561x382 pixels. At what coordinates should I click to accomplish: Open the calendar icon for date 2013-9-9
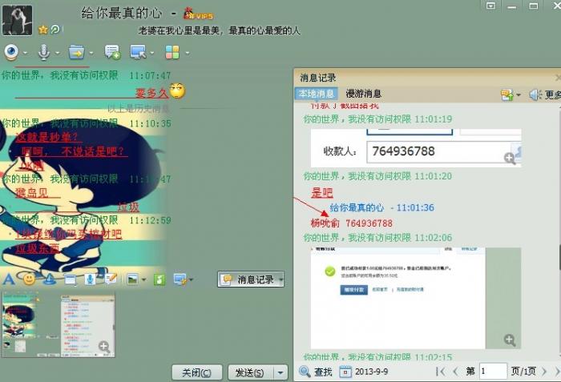click(345, 372)
